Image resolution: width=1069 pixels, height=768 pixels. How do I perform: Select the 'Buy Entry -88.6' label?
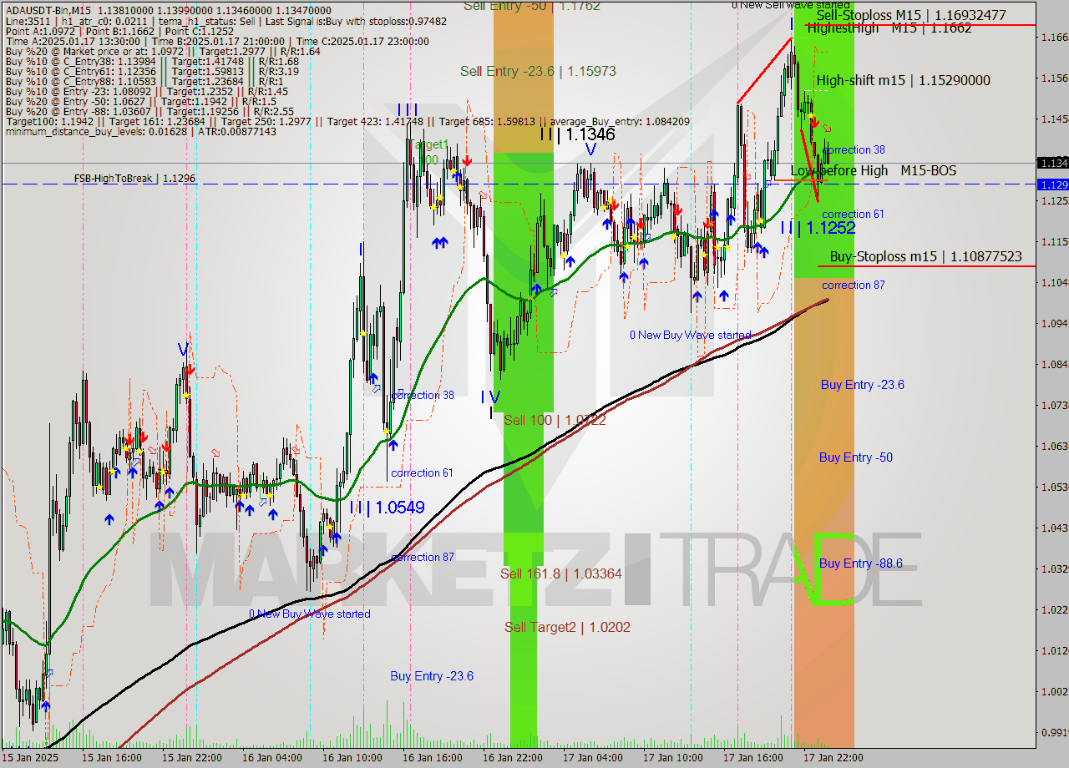tap(861, 563)
